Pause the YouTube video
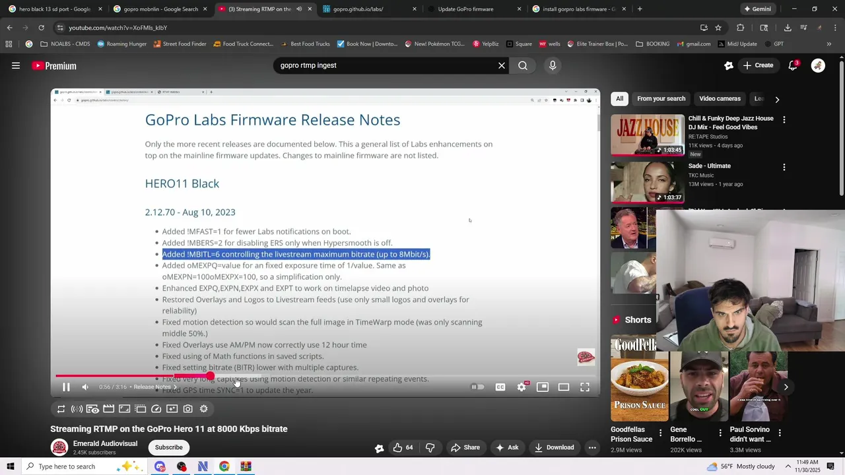This screenshot has height=475, width=845. (66, 387)
